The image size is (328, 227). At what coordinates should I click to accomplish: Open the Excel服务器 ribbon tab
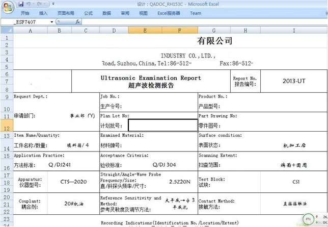click(169, 13)
